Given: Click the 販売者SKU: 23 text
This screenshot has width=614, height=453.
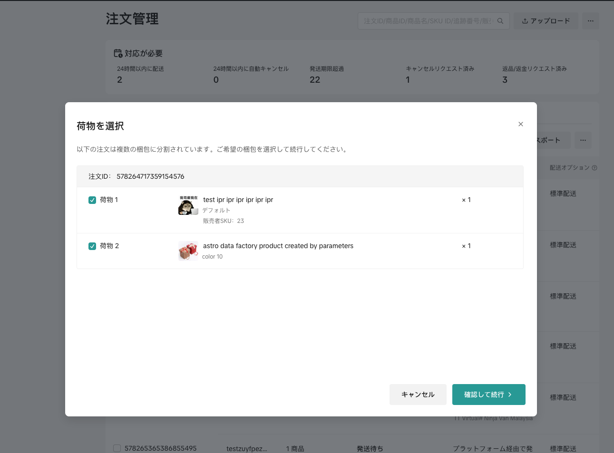Looking at the screenshot, I should click(x=224, y=221).
